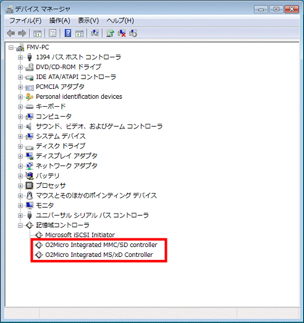Open the ファイル(F) menu
Screen dimensions: 304x323
(x=25, y=20)
